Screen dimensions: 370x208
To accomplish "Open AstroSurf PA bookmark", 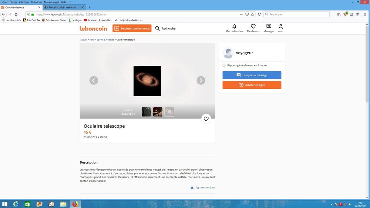I will (x=31, y=20).
